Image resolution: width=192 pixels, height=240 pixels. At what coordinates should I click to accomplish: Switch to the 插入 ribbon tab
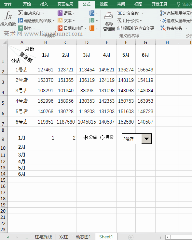coord(44,4)
